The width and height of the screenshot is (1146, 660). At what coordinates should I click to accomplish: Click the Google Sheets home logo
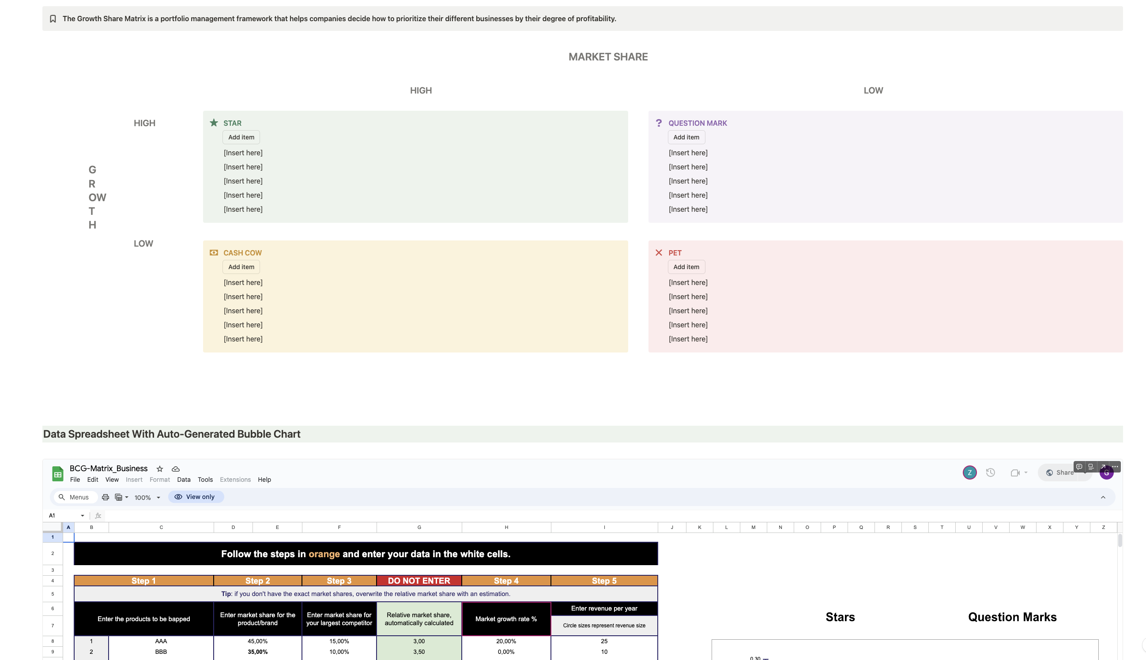tap(57, 474)
